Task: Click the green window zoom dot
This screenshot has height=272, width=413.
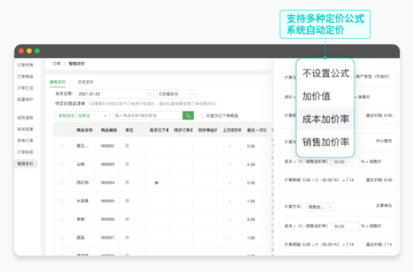Action: (x=37, y=51)
